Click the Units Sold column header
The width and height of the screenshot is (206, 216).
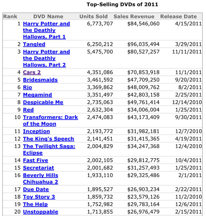(94, 17)
